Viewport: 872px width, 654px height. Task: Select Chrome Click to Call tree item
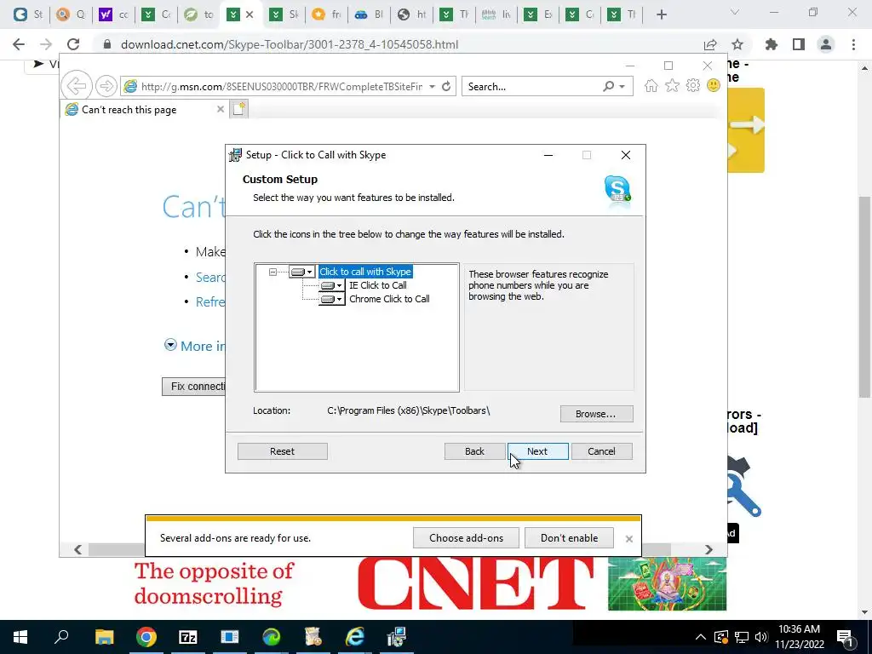[x=389, y=299]
